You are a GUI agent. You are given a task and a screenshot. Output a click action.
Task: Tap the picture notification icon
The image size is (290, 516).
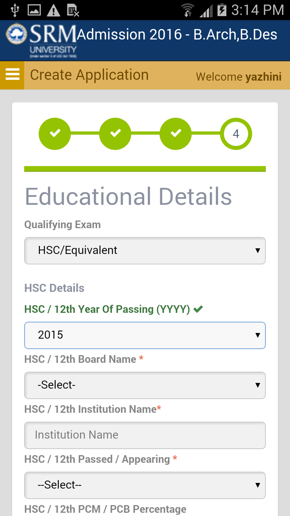coord(34,10)
